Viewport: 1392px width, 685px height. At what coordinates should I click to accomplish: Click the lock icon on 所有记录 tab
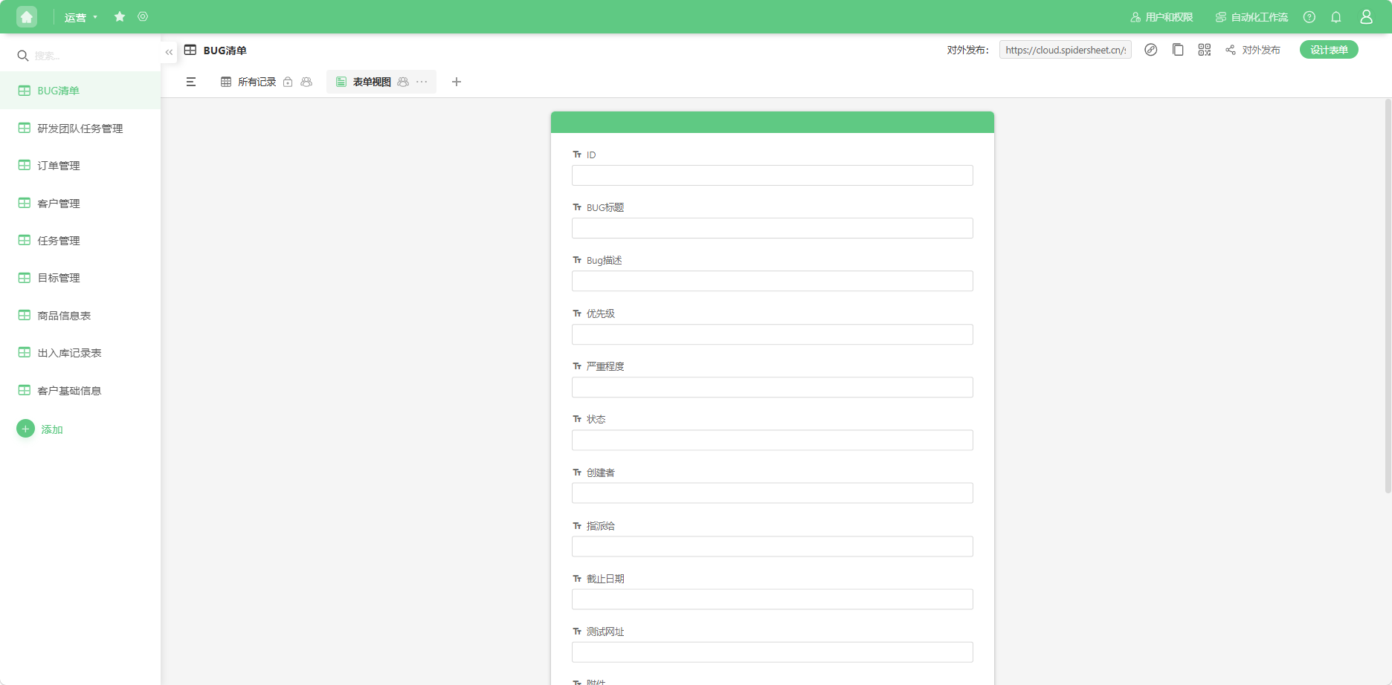tap(288, 82)
